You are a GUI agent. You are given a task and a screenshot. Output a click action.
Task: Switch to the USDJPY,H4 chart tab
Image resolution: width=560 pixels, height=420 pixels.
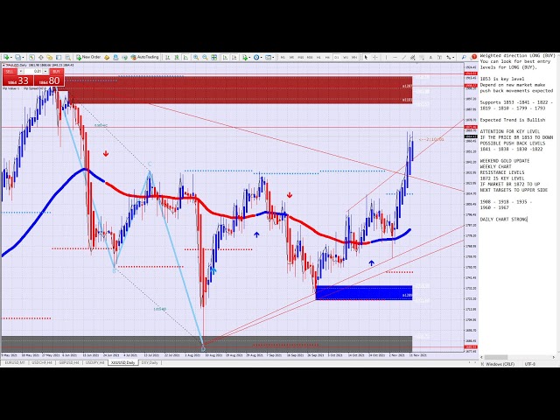pyautogui.click(x=95, y=361)
